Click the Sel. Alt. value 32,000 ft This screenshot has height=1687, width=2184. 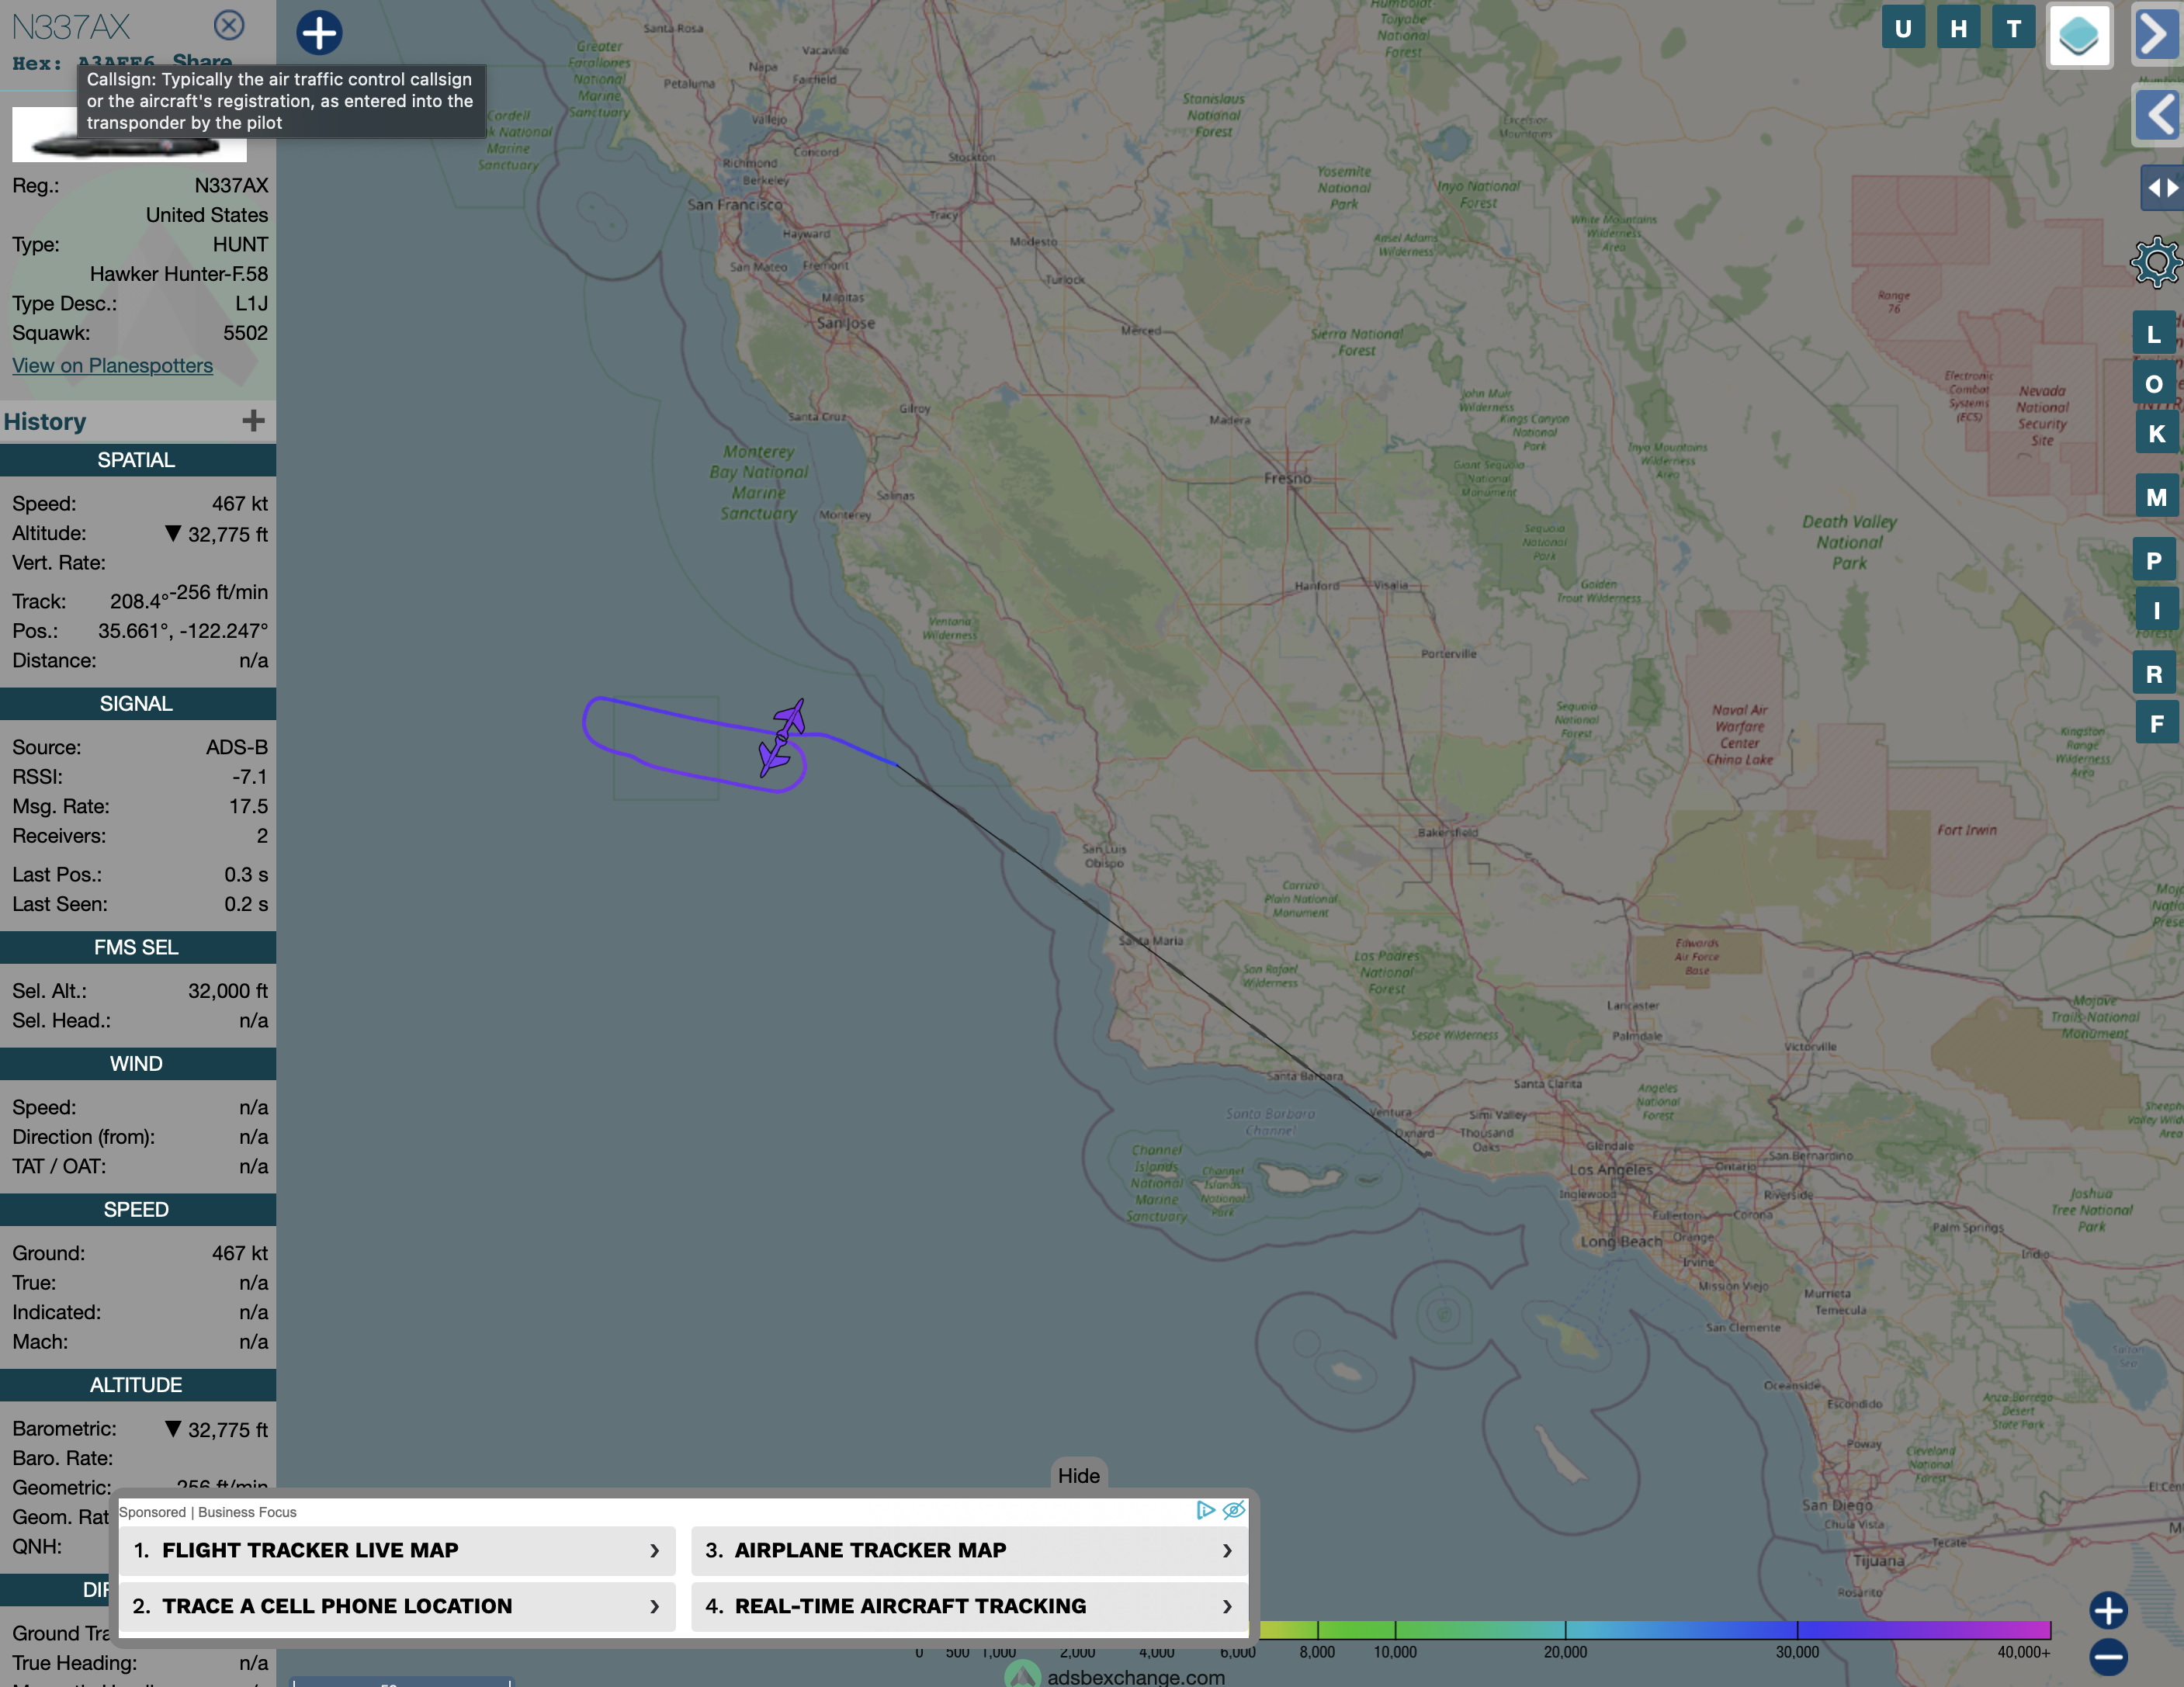pyautogui.click(x=228, y=991)
